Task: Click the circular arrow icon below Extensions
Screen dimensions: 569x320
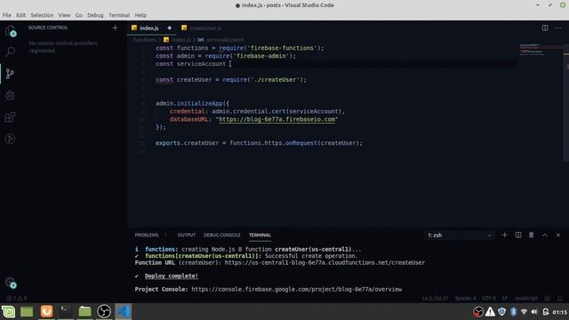Action: click(x=10, y=139)
